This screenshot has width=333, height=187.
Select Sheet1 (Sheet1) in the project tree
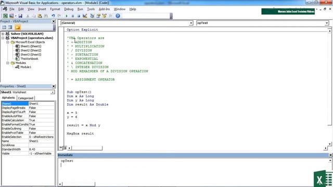(31, 46)
